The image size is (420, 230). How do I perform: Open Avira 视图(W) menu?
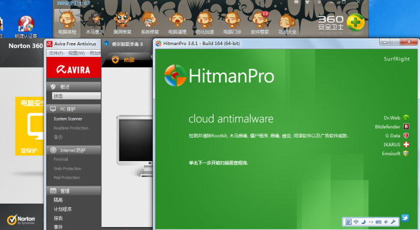coord(76,53)
